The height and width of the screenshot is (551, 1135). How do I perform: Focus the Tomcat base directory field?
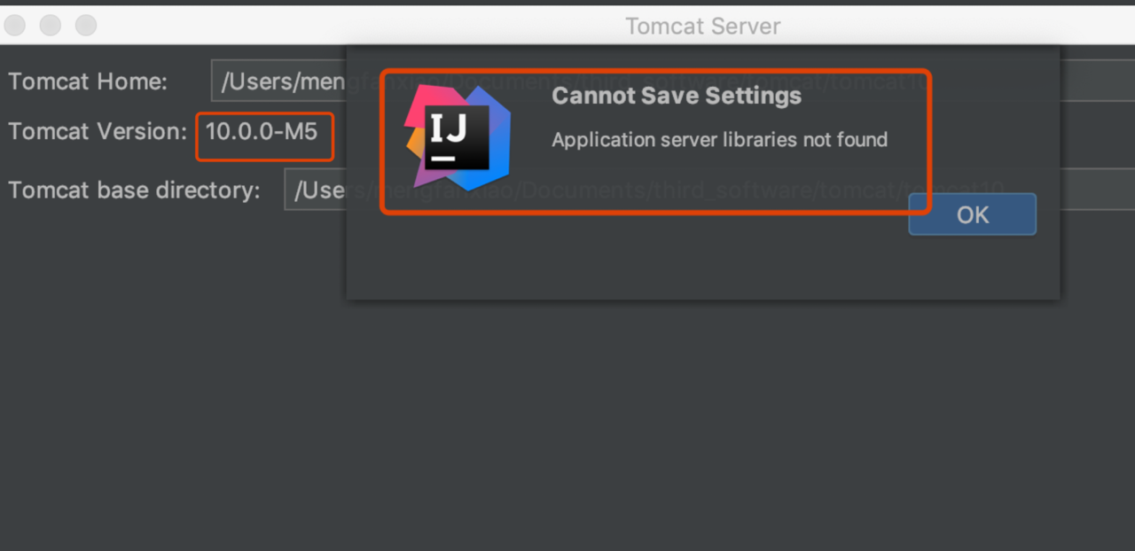click(316, 190)
